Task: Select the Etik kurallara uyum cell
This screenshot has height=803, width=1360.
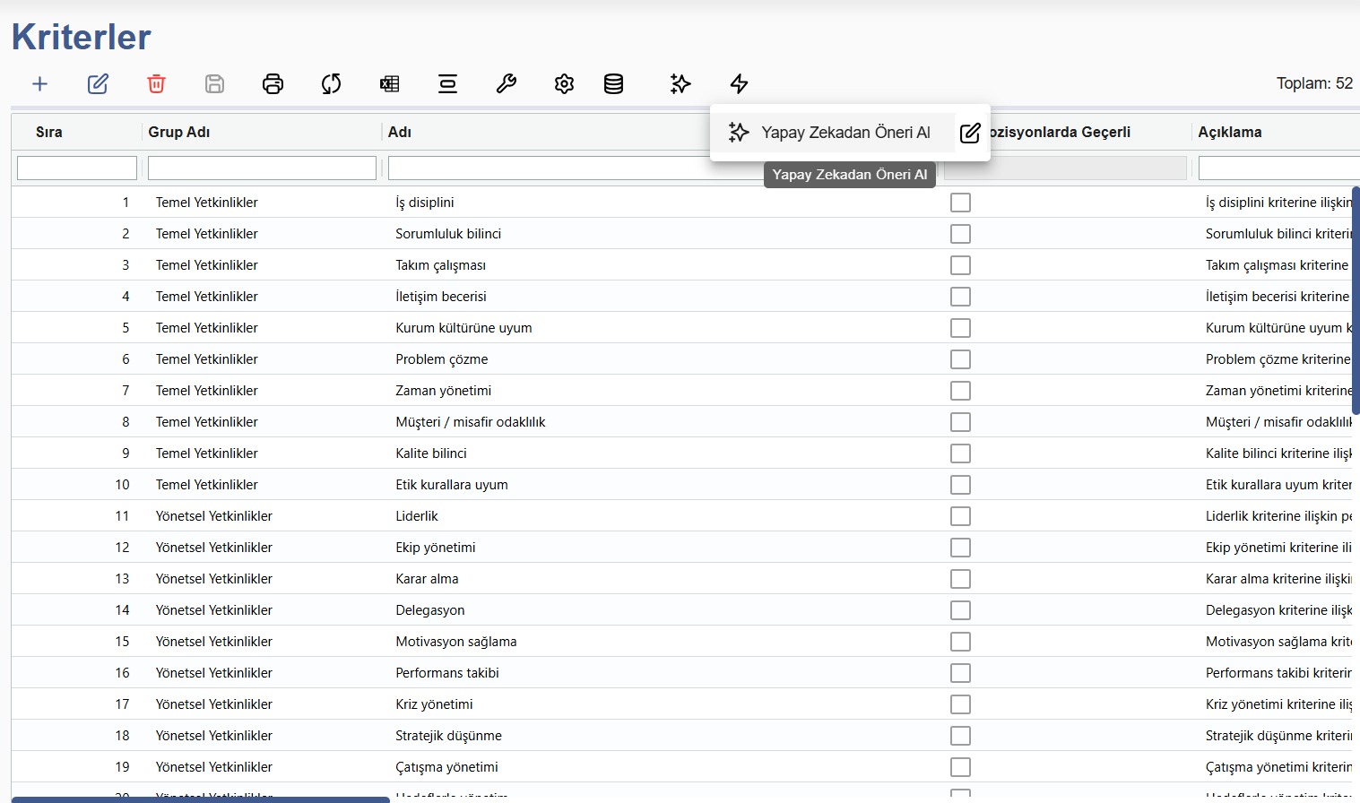Action: point(452,485)
